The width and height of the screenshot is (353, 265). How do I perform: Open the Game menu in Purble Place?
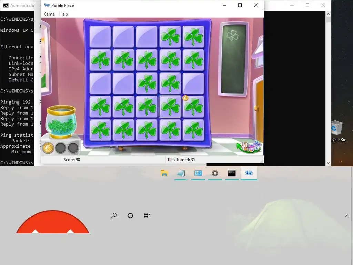tap(49, 14)
